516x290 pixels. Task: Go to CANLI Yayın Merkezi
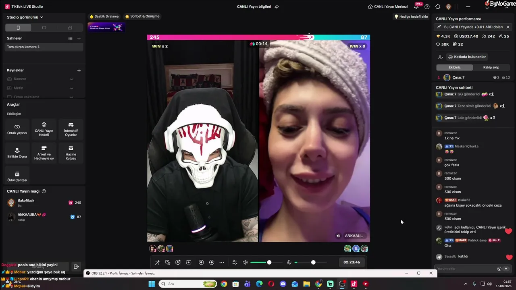point(388,6)
